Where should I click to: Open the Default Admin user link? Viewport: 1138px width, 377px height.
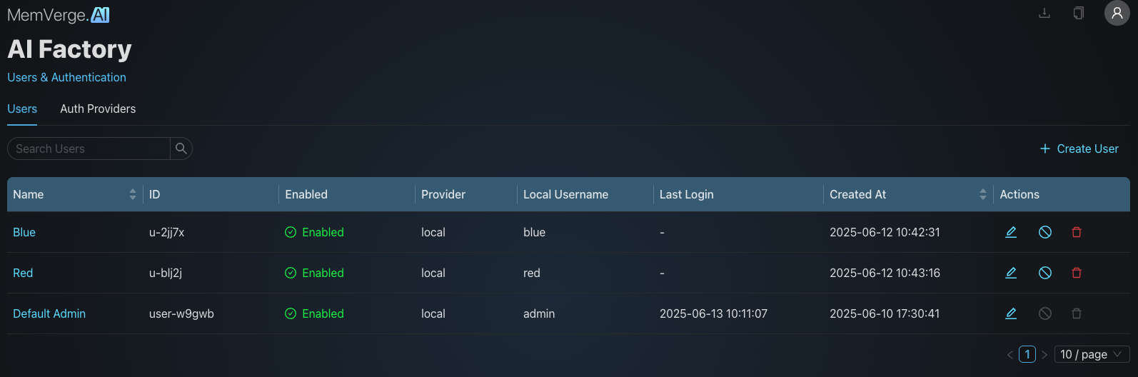49,313
